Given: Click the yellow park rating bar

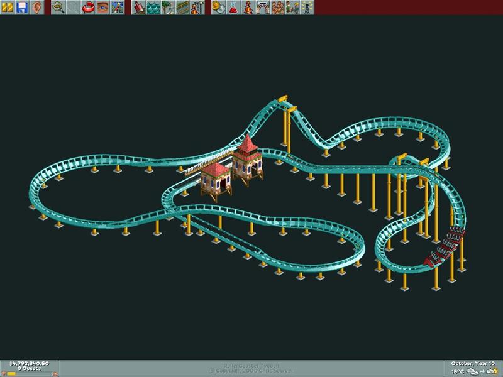Looking at the screenshot, I should (12, 374).
